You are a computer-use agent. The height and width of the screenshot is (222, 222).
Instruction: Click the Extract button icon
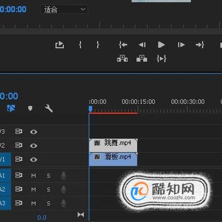point(142,59)
